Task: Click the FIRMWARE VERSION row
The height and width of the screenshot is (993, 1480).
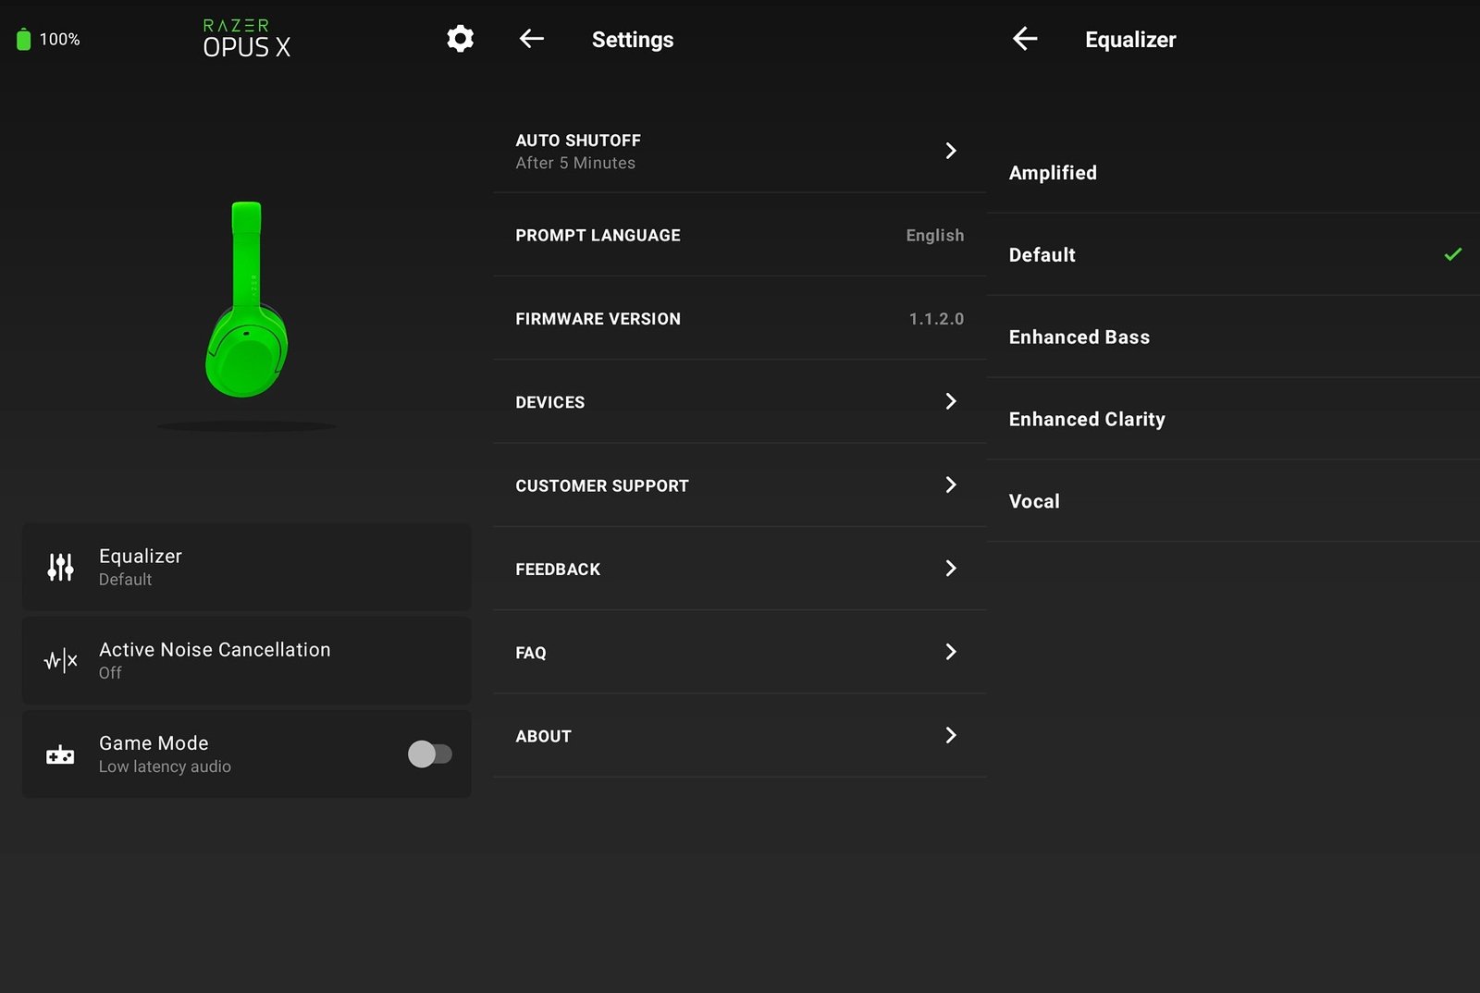Action: [739, 318]
